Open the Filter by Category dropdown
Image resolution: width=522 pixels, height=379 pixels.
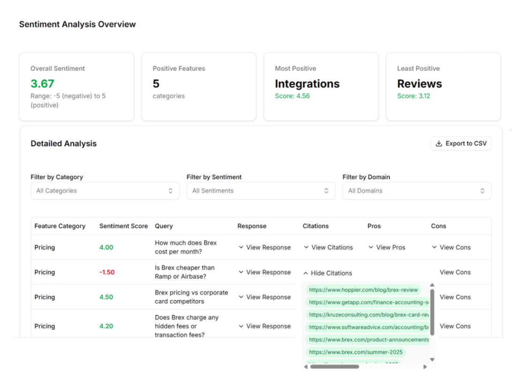pos(105,191)
